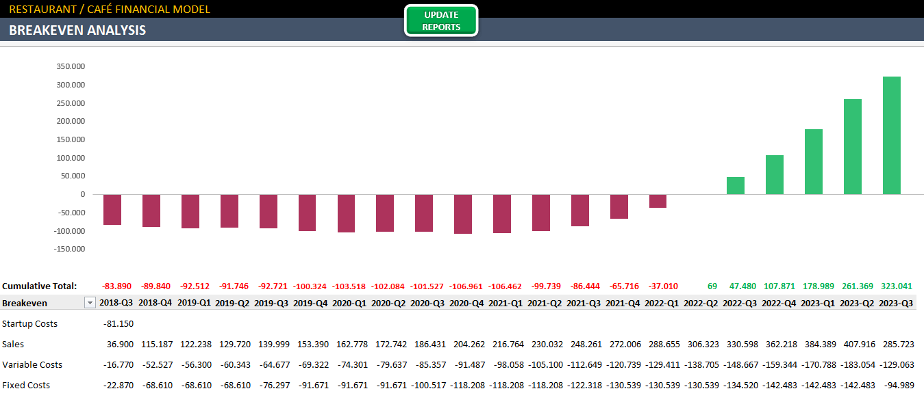Select sales value 306.323

703,344
